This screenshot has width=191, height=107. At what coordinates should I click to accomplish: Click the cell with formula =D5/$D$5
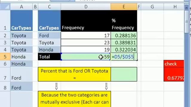(x=124, y=57)
